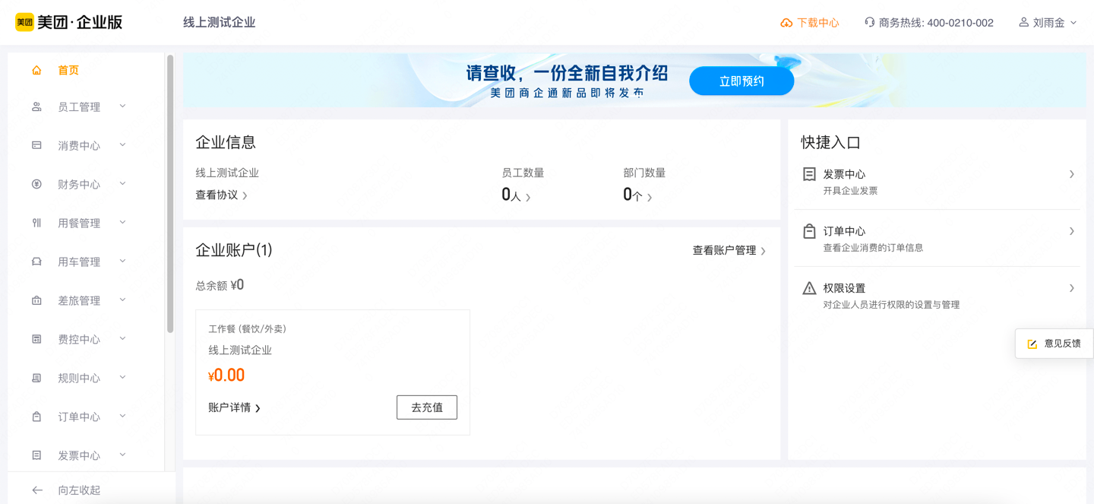The image size is (1094, 504).
Task: Click the ¥0.00 balance amount
Action: [226, 376]
